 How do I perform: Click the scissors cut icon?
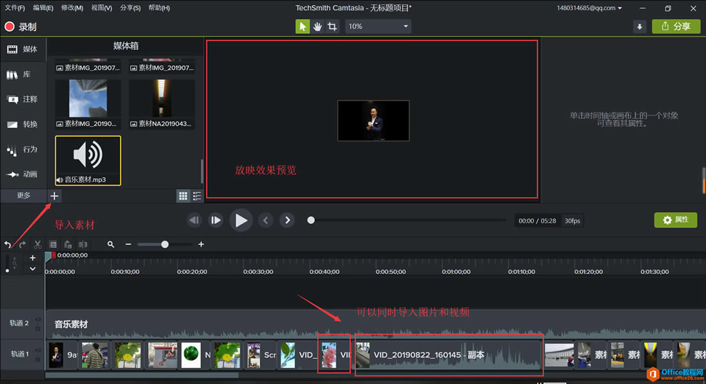[38, 244]
